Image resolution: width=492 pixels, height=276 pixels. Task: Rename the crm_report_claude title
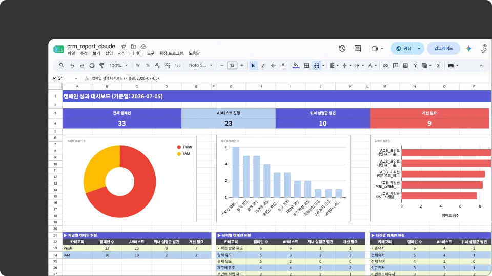click(91, 47)
